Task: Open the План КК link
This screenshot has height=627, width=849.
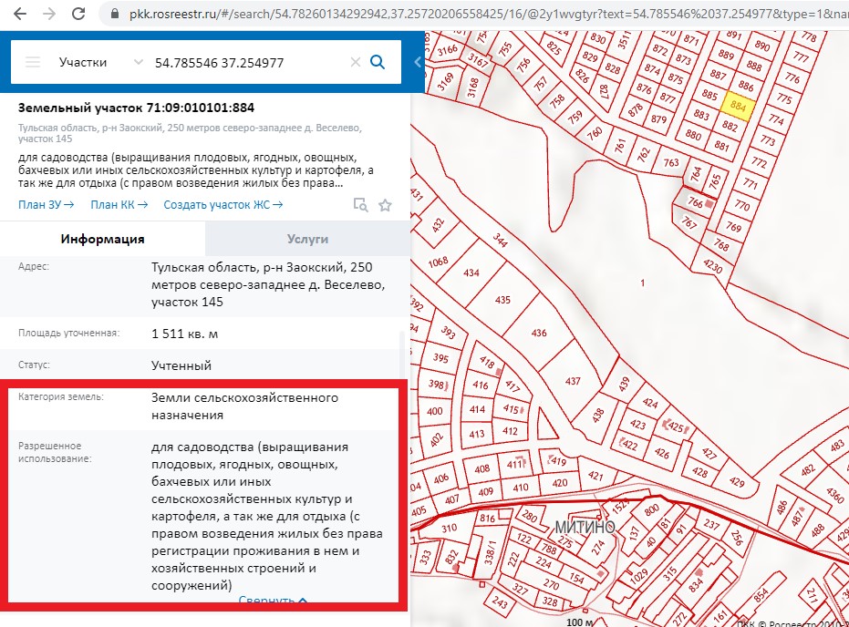Action: [119, 205]
